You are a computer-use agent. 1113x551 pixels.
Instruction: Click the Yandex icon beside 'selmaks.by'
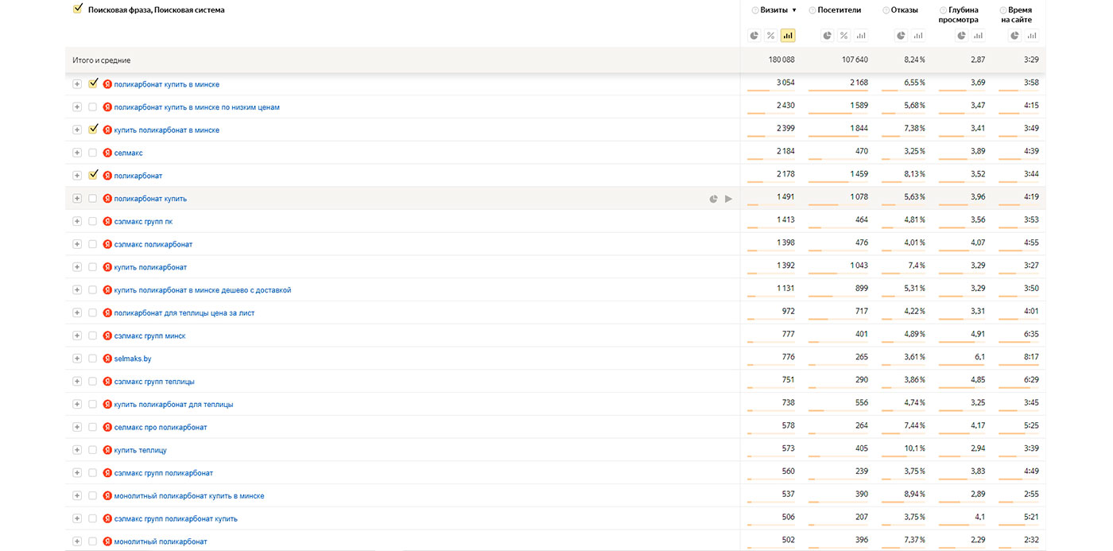click(x=107, y=359)
